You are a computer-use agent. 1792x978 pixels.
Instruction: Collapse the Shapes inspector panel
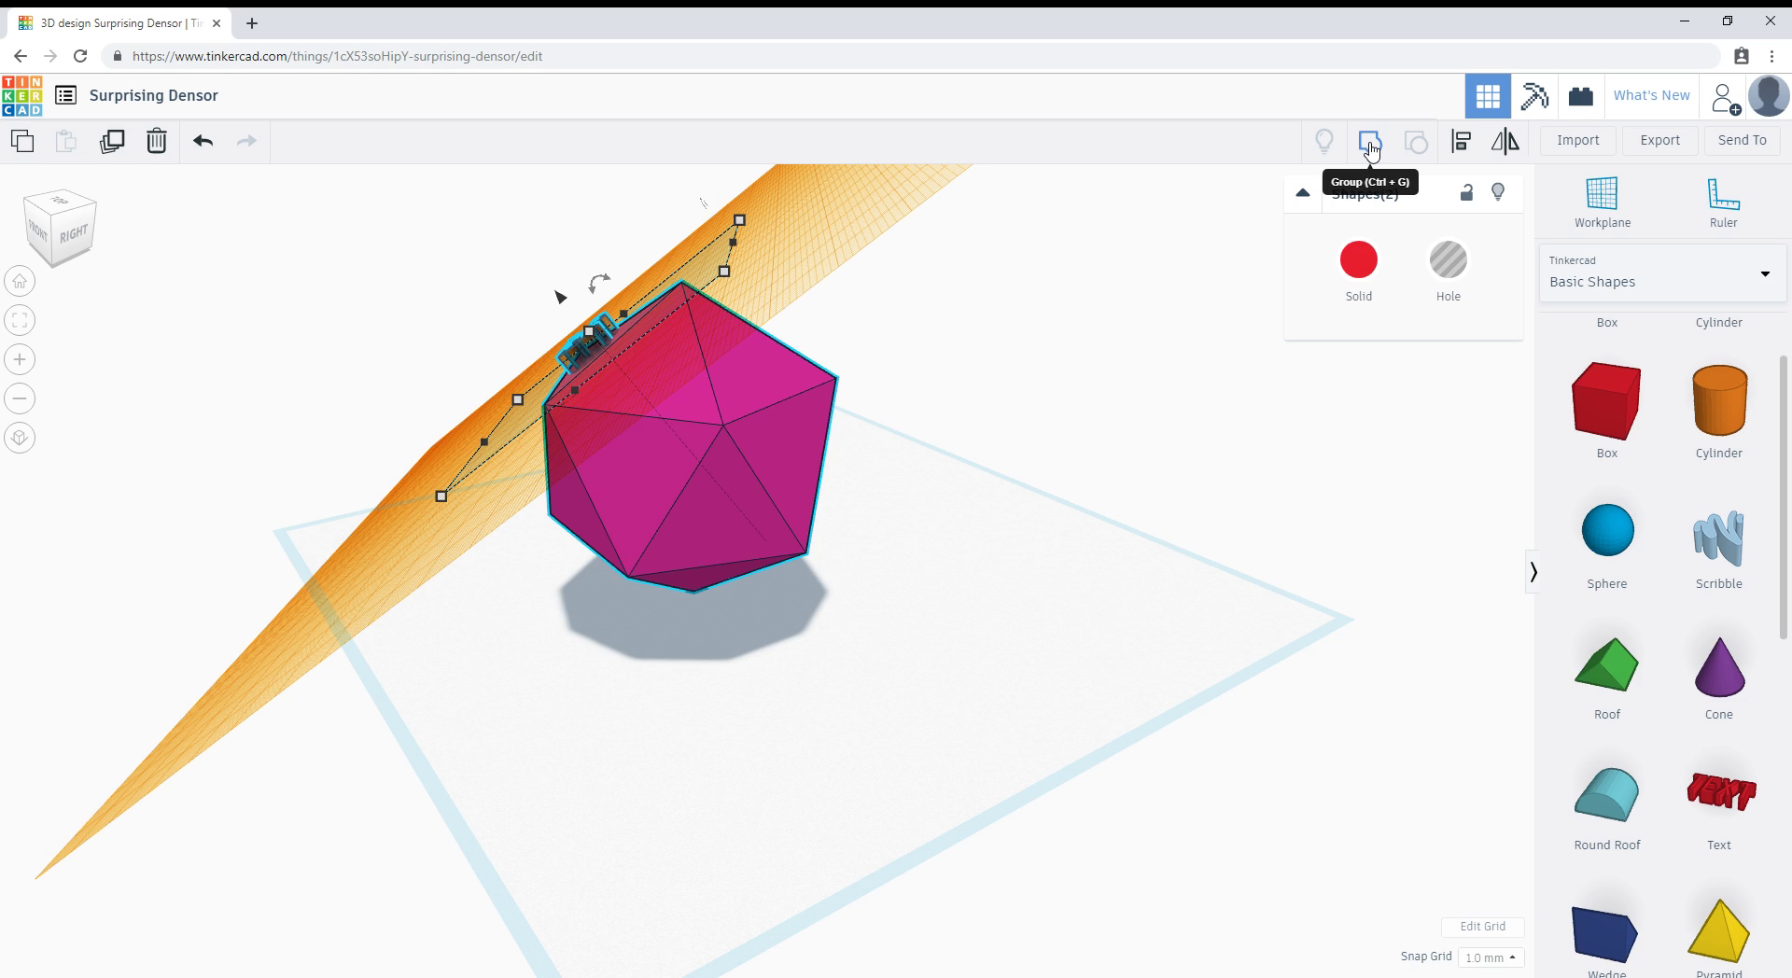1303,192
